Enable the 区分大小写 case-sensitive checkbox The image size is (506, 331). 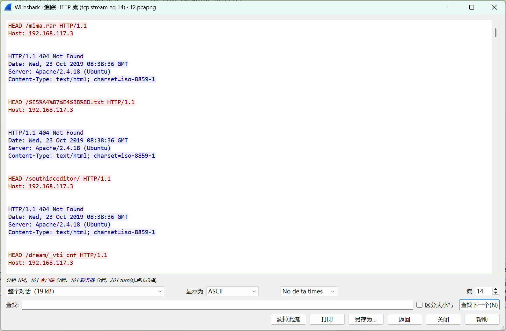(420, 305)
